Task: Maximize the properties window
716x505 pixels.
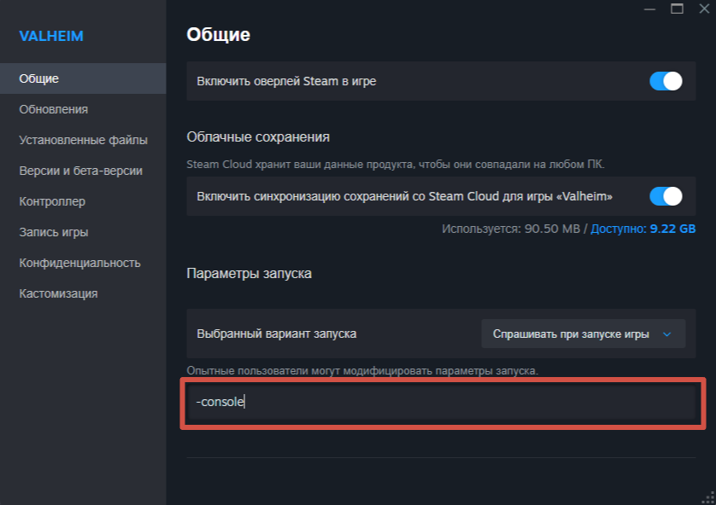Action: point(677,9)
